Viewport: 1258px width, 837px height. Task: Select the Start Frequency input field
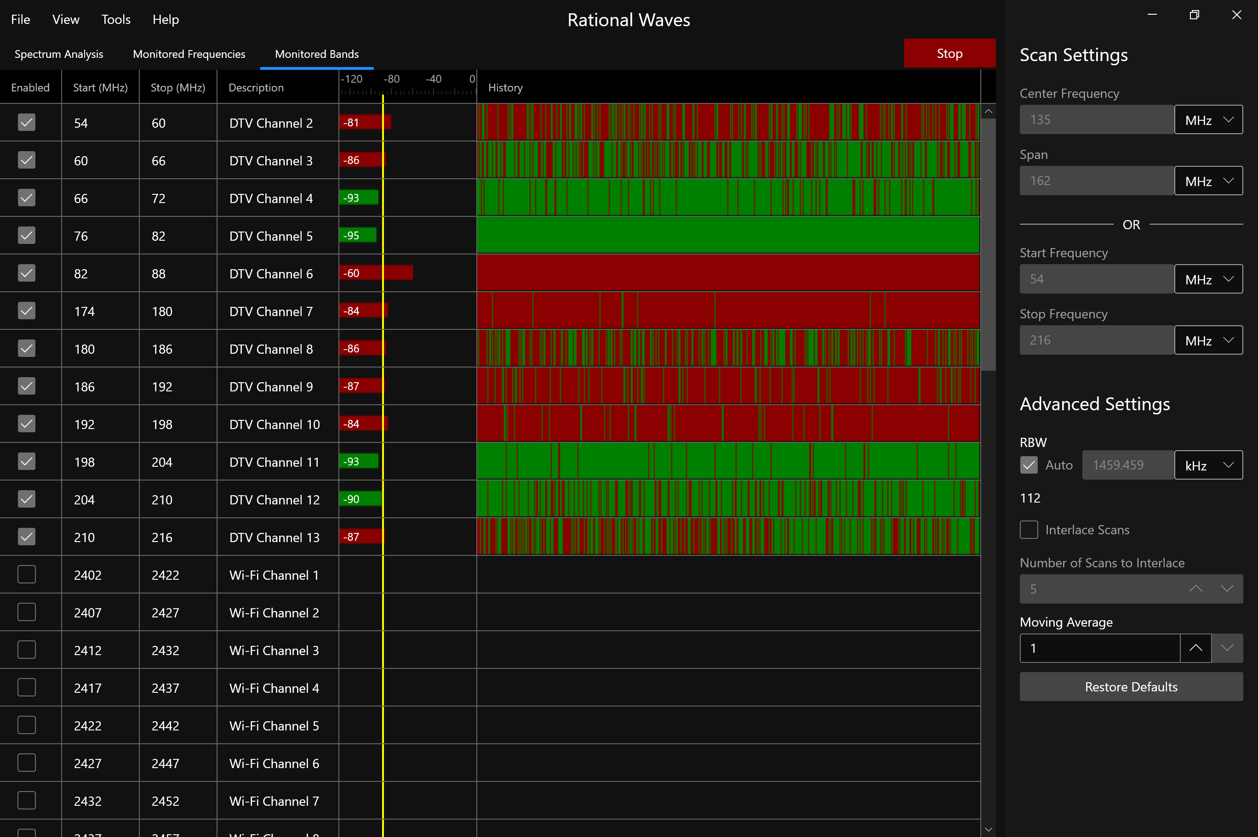tap(1095, 279)
